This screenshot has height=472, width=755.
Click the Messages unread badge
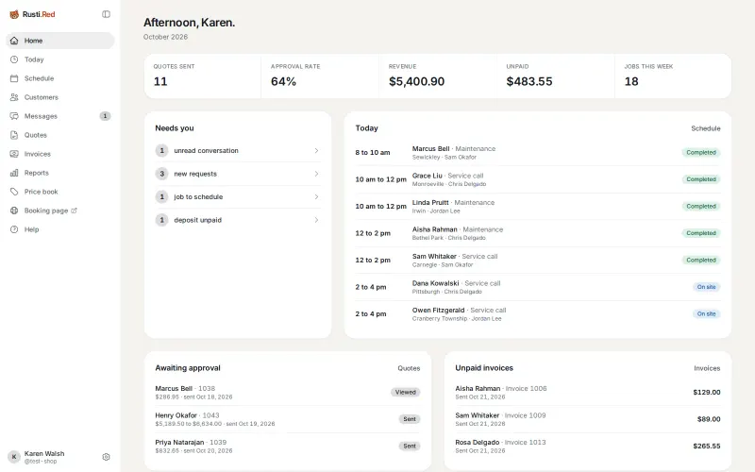(x=105, y=116)
